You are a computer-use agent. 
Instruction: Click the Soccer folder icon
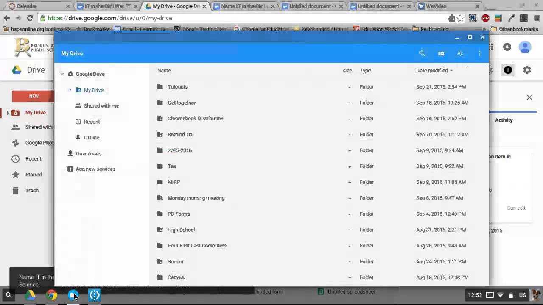tap(160, 261)
